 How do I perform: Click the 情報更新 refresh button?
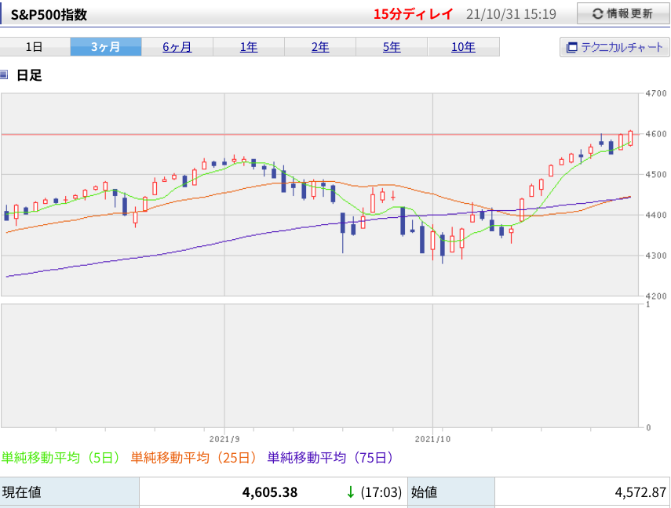(x=623, y=13)
